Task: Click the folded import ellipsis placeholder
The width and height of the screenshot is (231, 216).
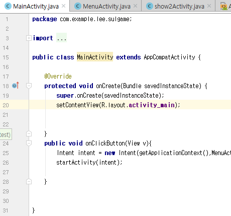Action: click(61, 38)
